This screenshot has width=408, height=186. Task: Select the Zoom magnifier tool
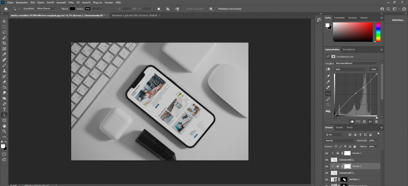4,131
